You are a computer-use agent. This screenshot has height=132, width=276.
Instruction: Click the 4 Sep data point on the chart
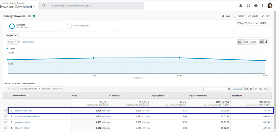(179, 58)
